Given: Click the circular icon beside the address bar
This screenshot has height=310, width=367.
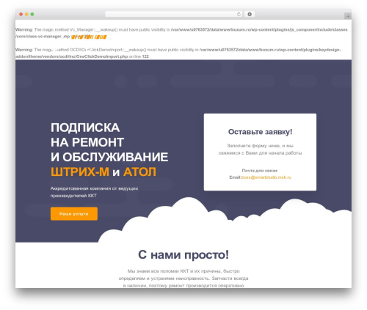Looking at the screenshot, I should (250, 15).
